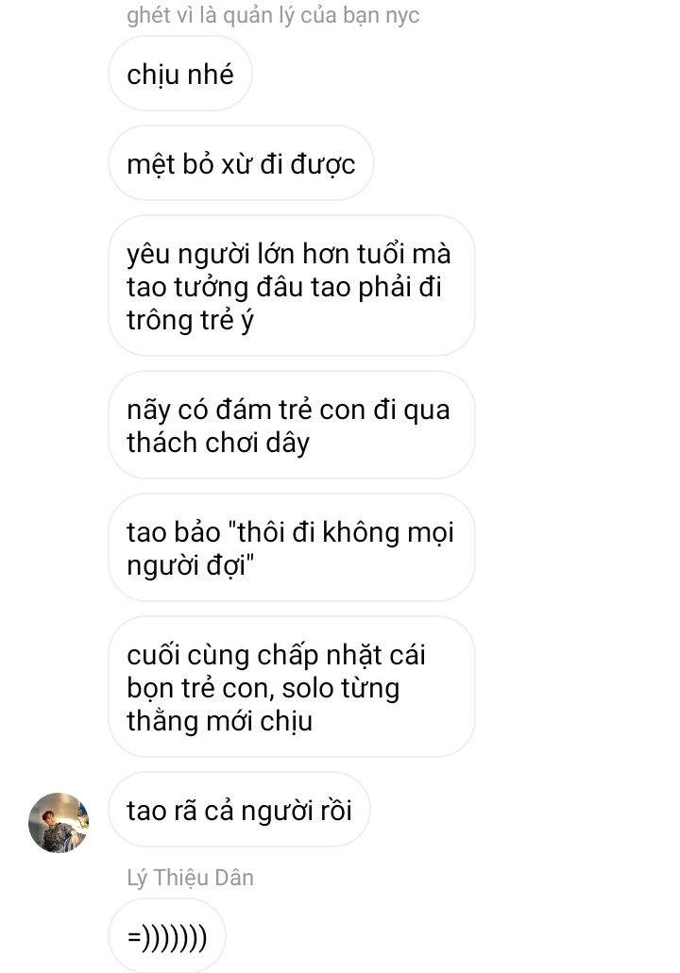Viewport: 680px width, 973px height.
Task: Tap the "chịu nhé" message bubble
Action: pyautogui.click(x=180, y=74)
